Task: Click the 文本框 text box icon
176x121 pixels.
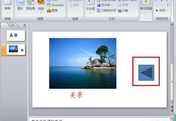Action: [x=90, y=2]
